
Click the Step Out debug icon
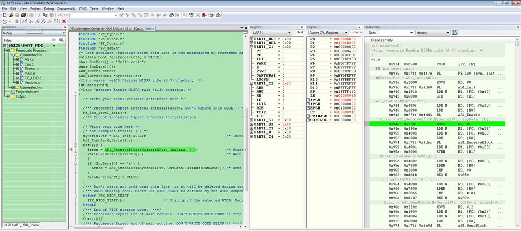[x=37, y=21]
